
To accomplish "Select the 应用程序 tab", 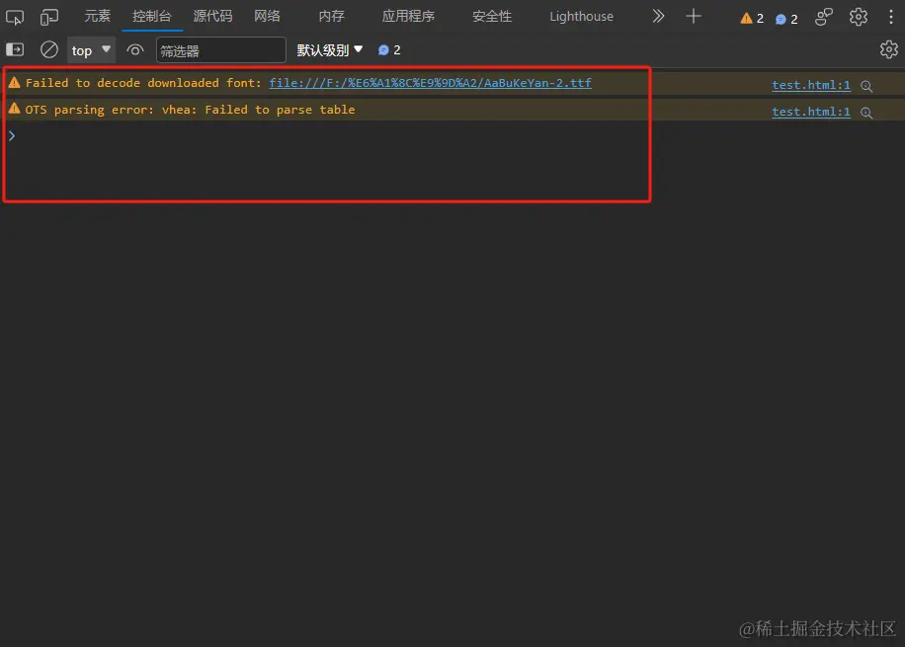I will (408, 16).
